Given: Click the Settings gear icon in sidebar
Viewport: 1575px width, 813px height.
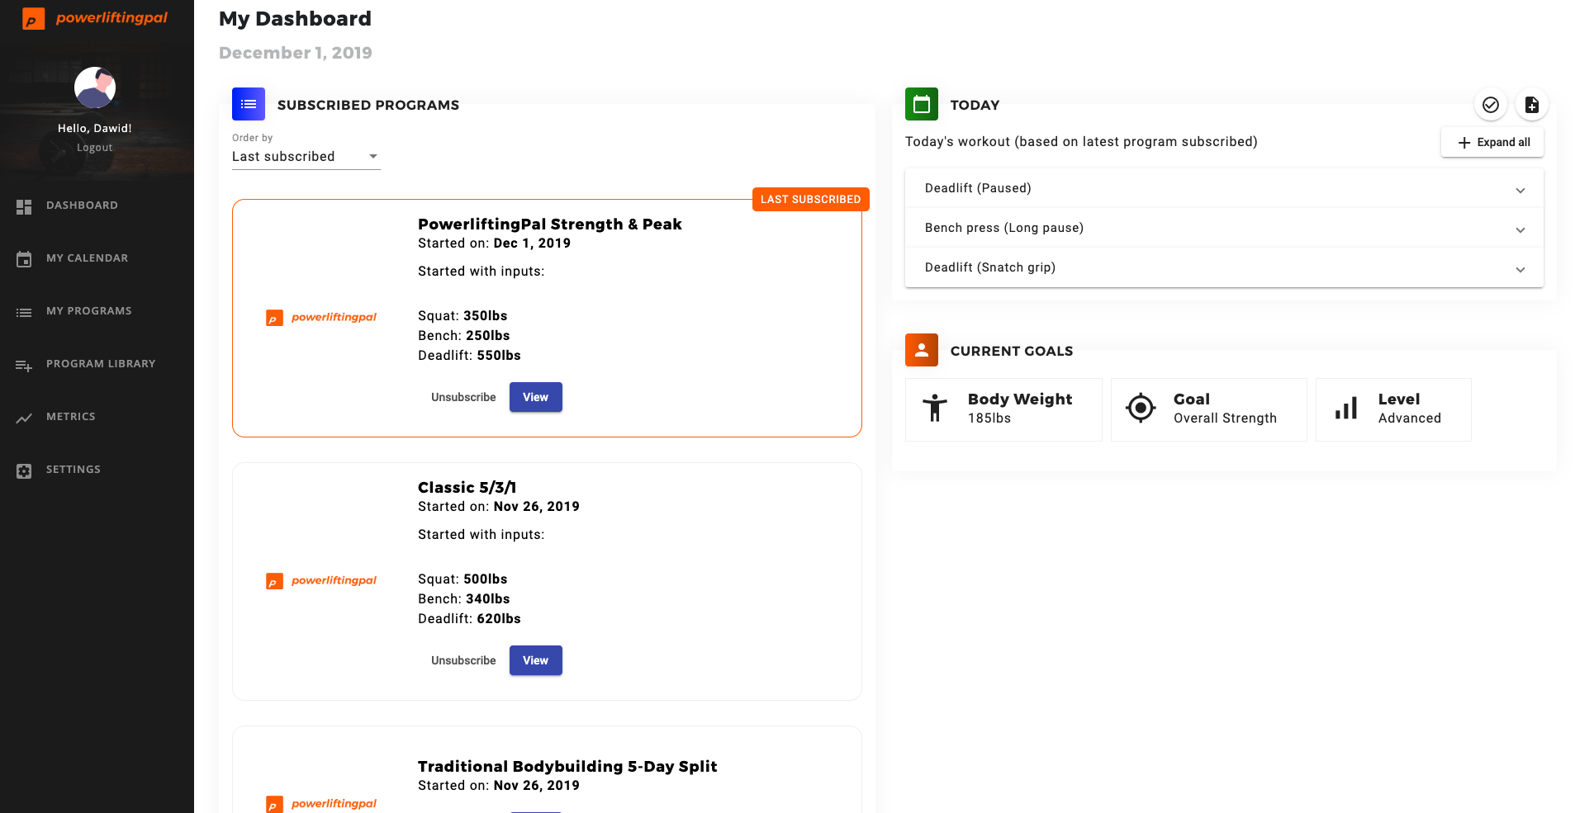Looking at the screenshot, I should (x=24, y=470).
